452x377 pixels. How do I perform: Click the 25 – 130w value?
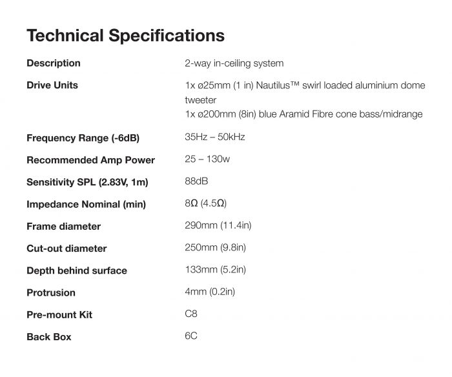(208, 159)
